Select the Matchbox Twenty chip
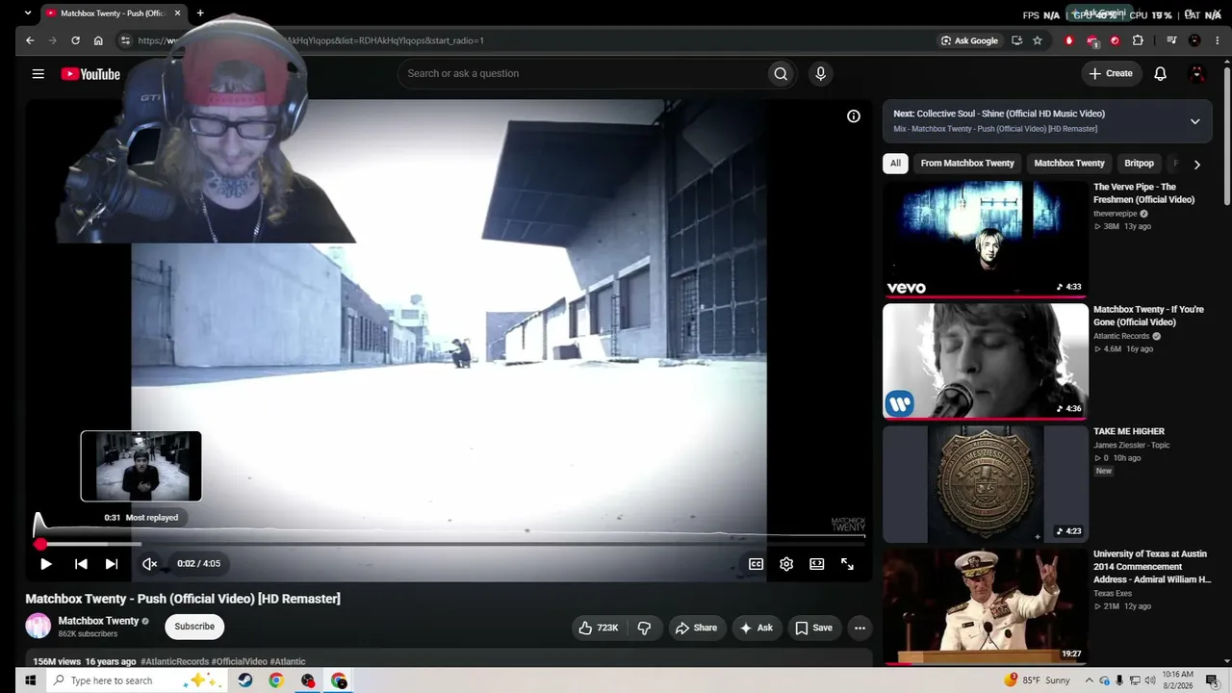 (1068, 163)
